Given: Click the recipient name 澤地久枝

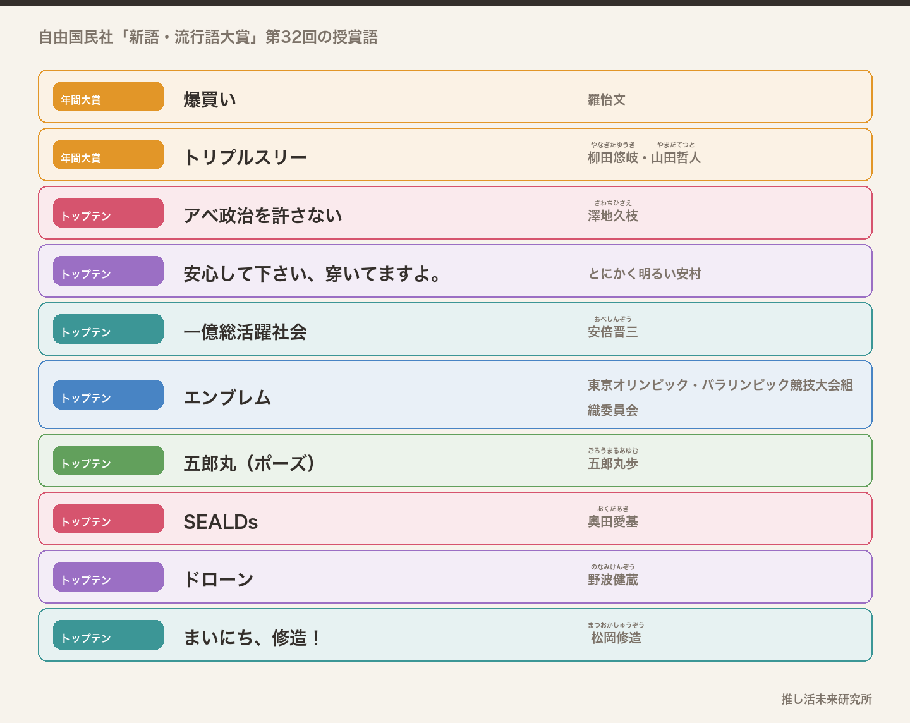Looking at the screenshot, I should pyautogui.click(x=613, y=216).
